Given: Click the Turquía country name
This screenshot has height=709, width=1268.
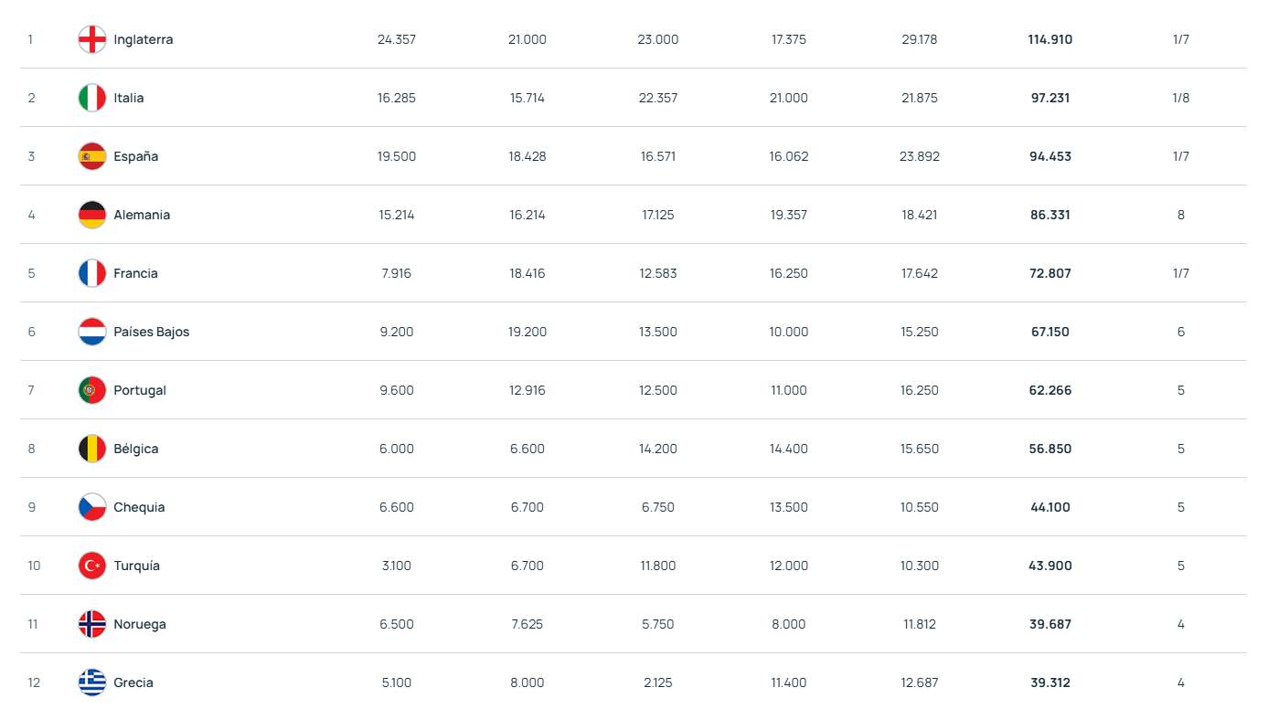Looking at the screenshot, I should tap(137, 566).
